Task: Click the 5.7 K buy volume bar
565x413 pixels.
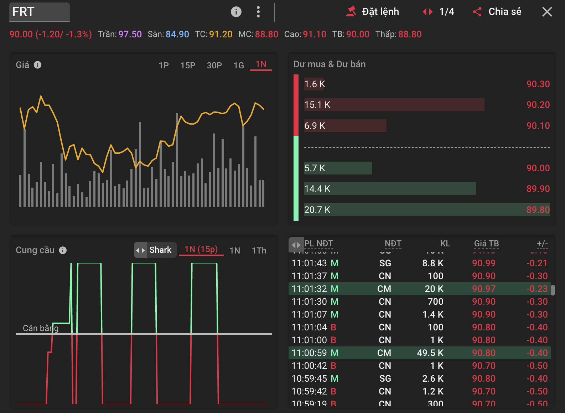Action: coord(338,168)
